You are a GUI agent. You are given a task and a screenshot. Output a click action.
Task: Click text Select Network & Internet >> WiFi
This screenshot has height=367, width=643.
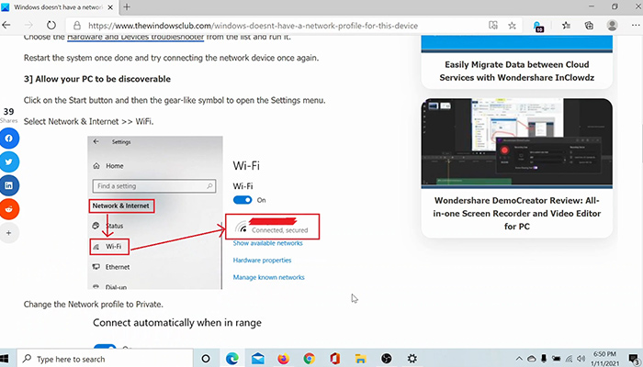(x=88, y=122)
